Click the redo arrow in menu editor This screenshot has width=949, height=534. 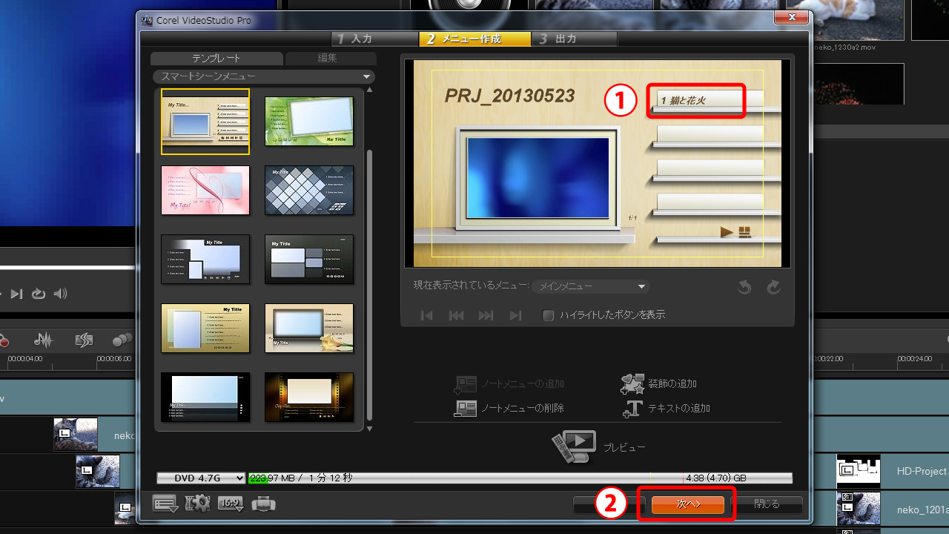(773, 287)
